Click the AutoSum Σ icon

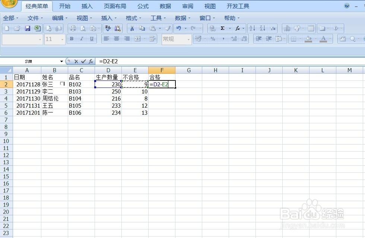pyautogui.click(x=223, y=28)
